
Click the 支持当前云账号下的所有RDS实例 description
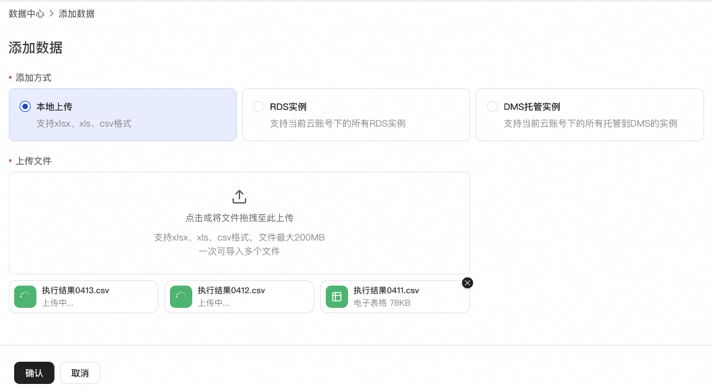[337, 123]
